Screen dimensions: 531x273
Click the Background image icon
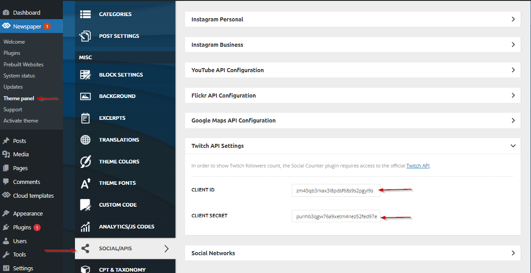pos(85,96)
